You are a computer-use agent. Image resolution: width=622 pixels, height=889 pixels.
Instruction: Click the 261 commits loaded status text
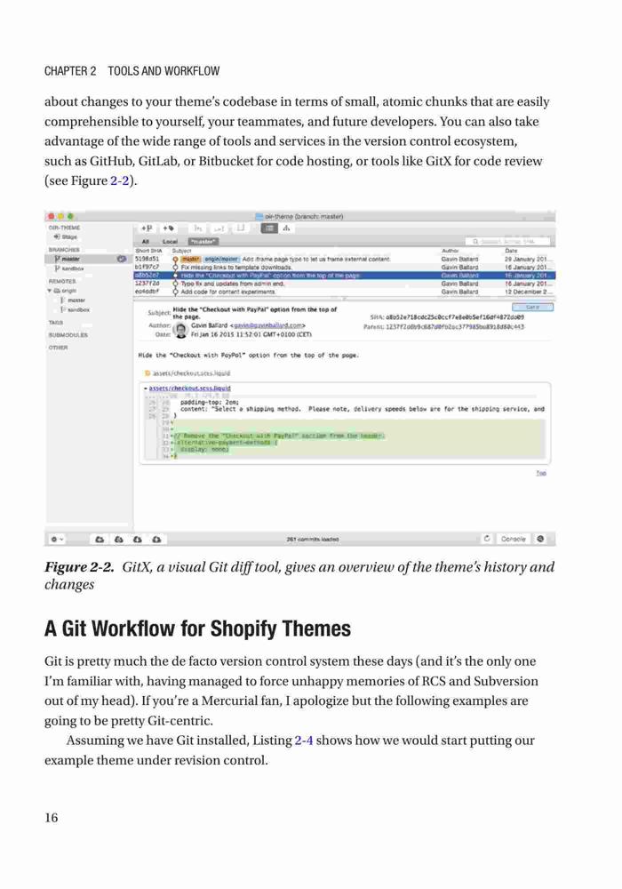(x=313, y=540)
